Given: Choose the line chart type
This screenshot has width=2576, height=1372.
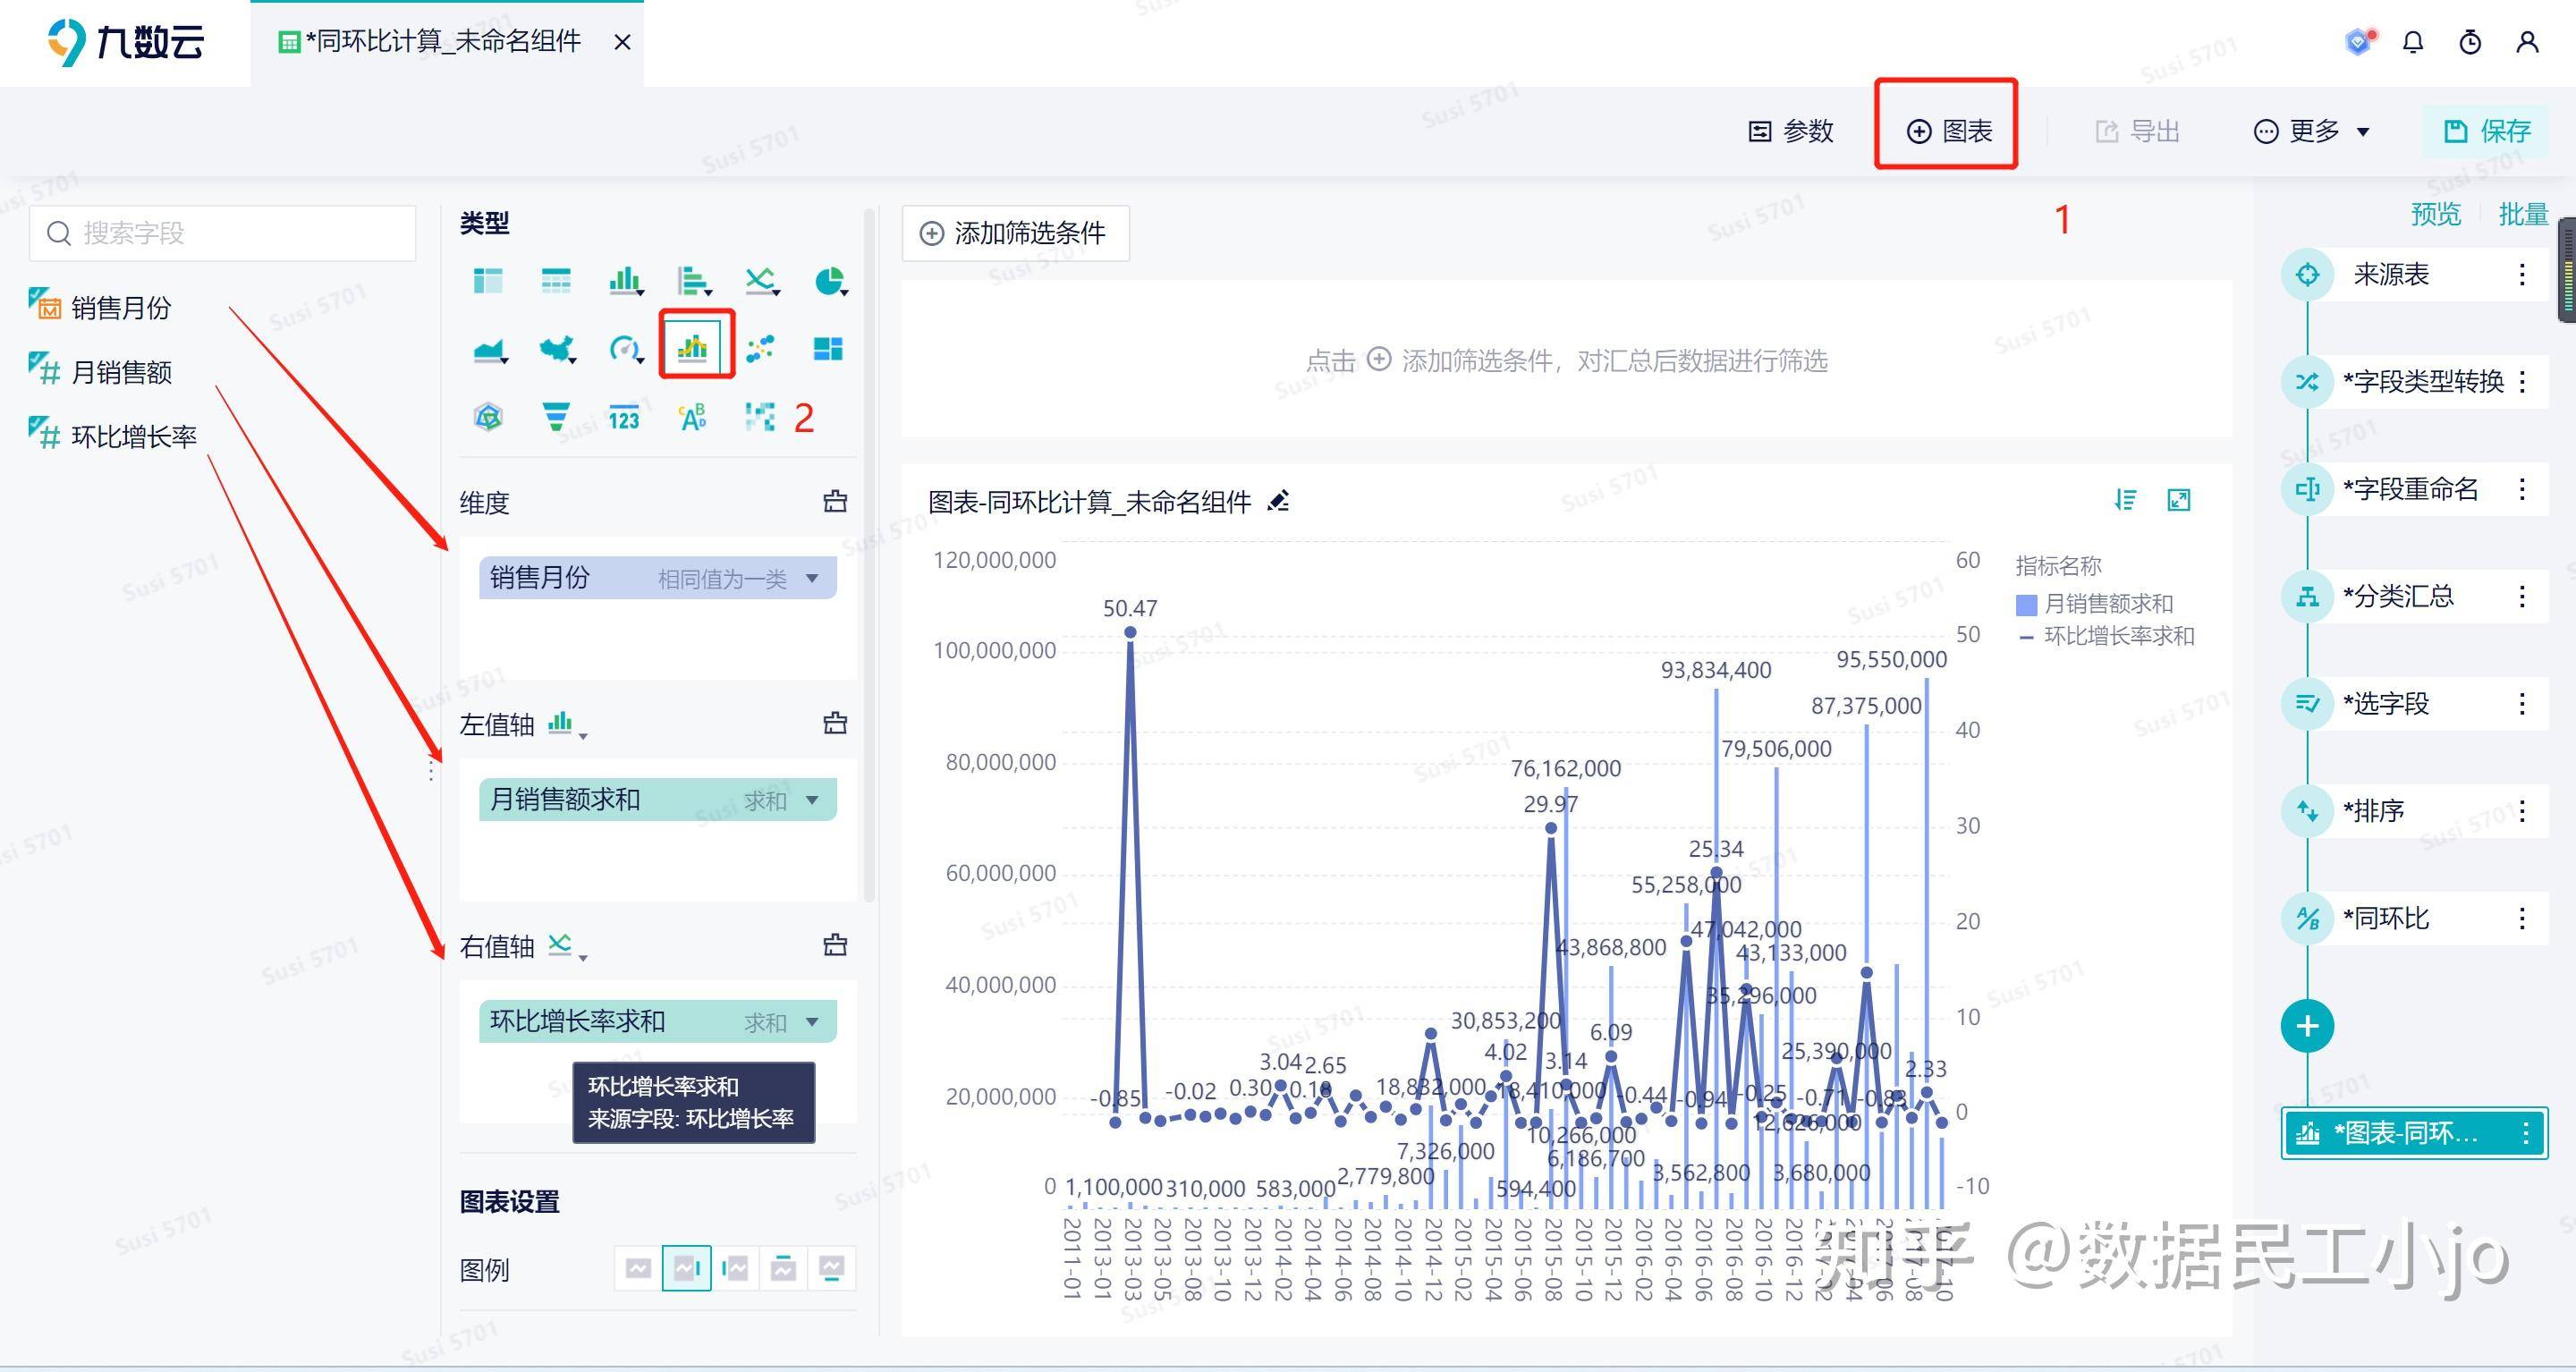Looking at the screenshot, I should tap(761, 281).
